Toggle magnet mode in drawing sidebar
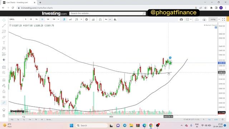Screen dimensions: 229x129 coord(4,80)
